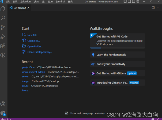Screen dimensions: 162x120
Task: Open the File menu
Action: 8,2
